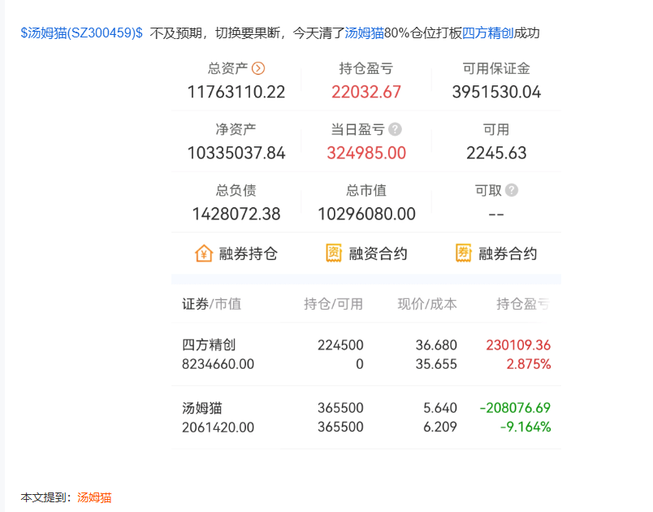
Task: Open the 融券持仓 tab
Action: 236,254
